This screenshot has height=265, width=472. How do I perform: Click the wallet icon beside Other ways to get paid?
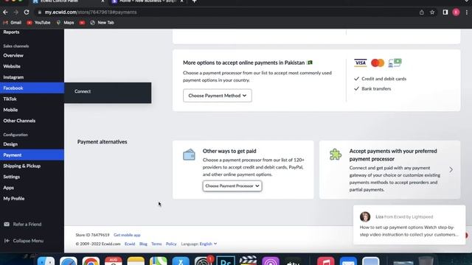pos(189,155)
